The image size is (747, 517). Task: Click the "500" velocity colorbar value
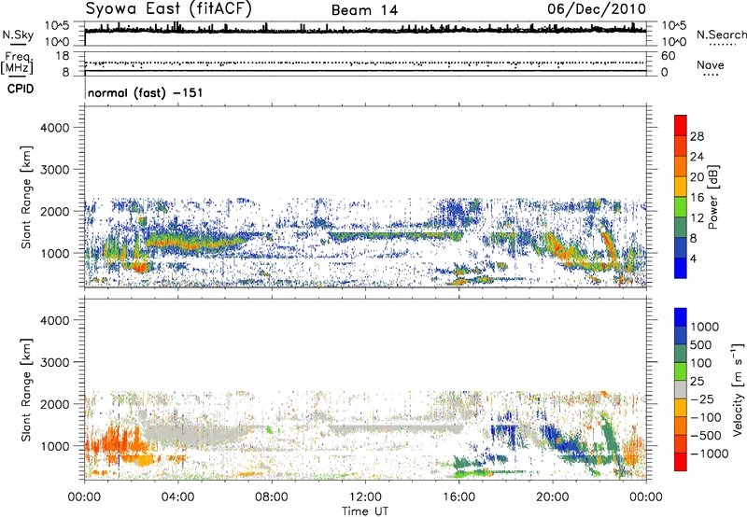(x=701, y=345)
